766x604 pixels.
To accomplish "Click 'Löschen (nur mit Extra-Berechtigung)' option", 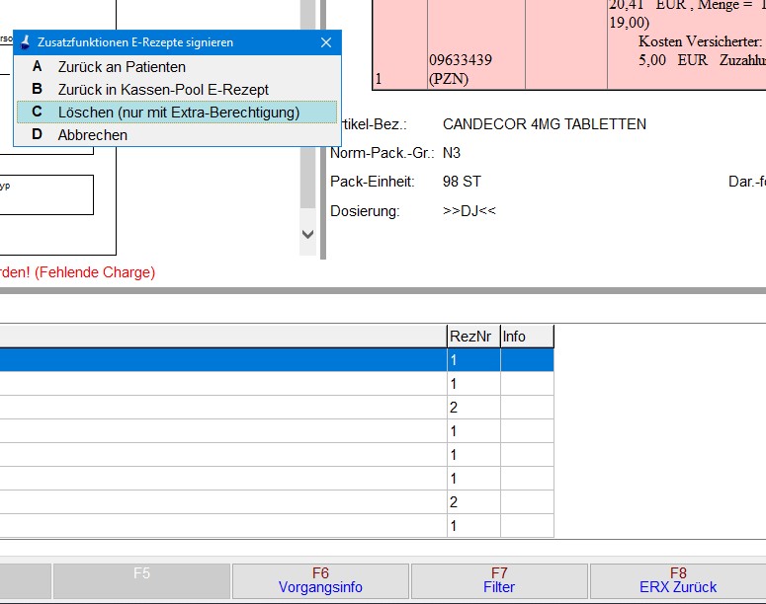I will [178, 113].
